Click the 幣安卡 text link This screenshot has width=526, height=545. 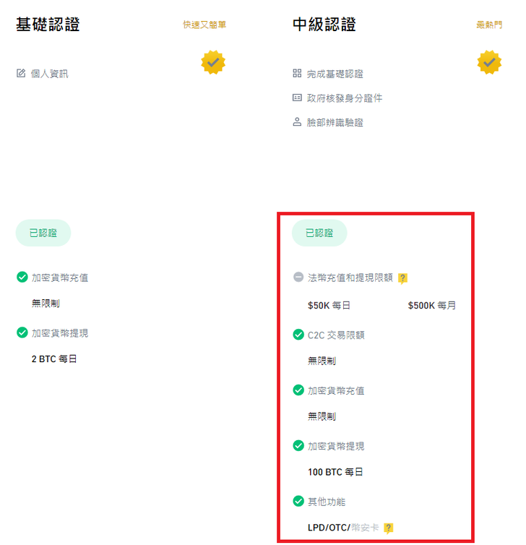[365, 528]
